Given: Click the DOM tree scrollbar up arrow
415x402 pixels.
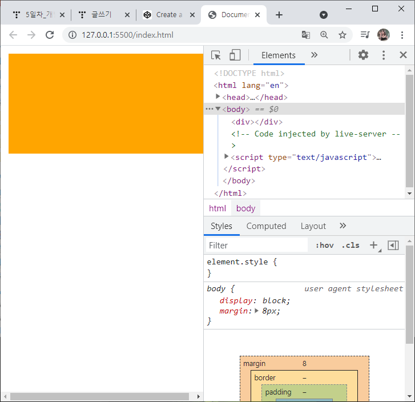Looking at the screenshot, I should click(409, 70).
